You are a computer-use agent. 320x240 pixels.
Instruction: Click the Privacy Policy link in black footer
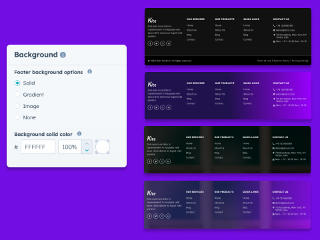(x=300, y=61)
